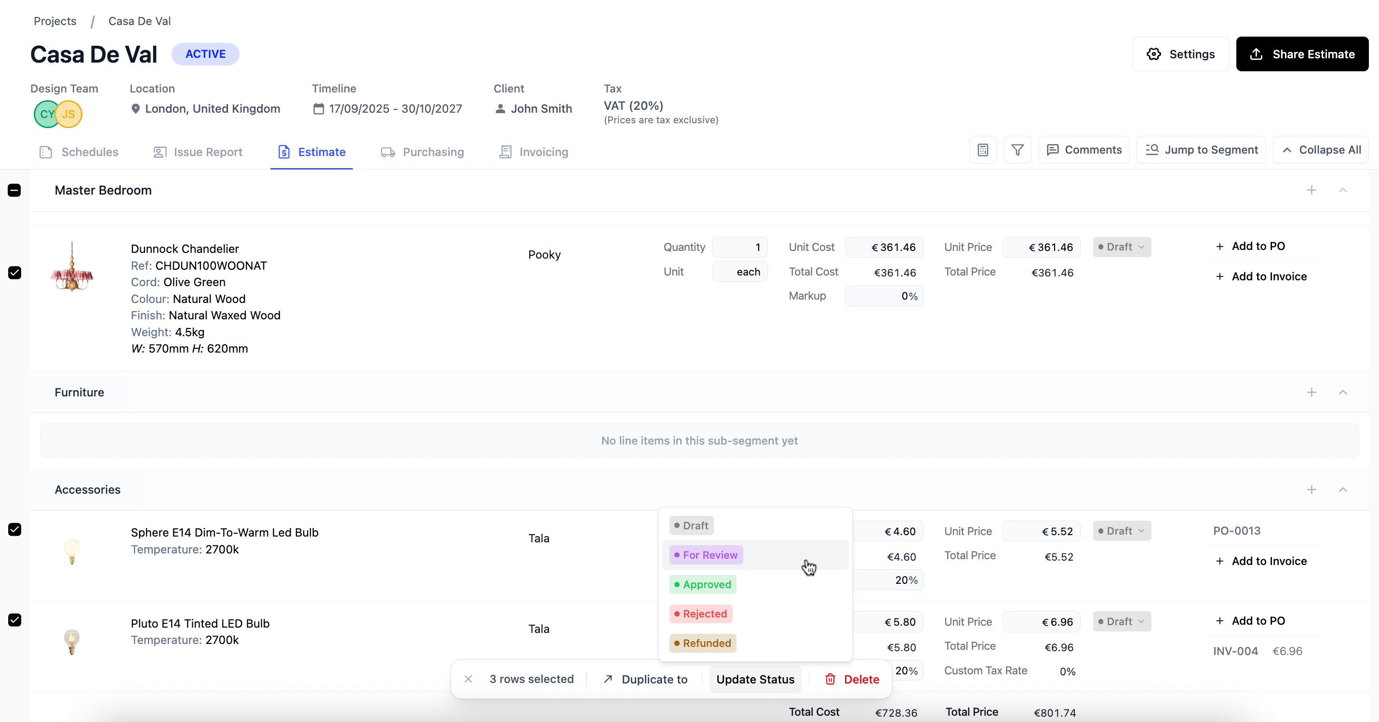
Task: Select the Estimate tab
Action: [x=311, y=152]
